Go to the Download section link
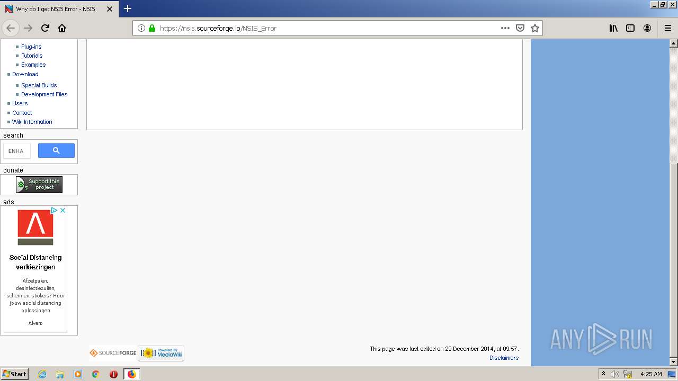The image size is (678, 381). [25, 74]
